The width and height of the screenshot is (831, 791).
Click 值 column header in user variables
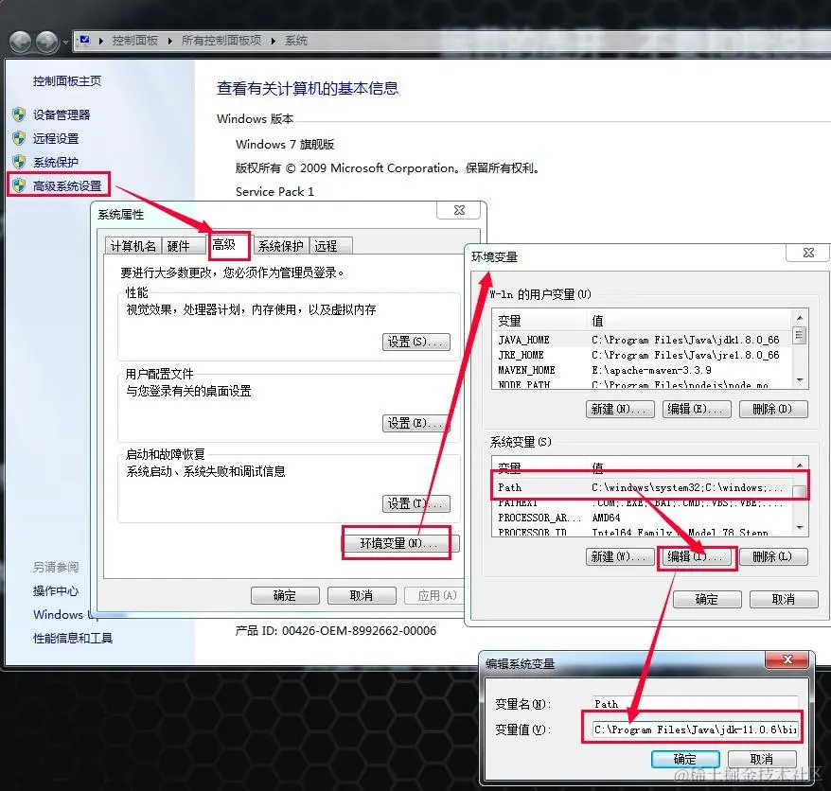pyautogui.click(x=688, y=321)
